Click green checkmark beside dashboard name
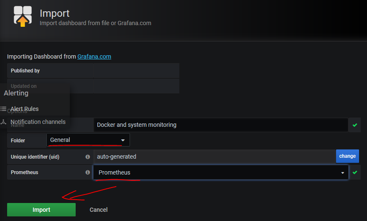 point(355,125)
